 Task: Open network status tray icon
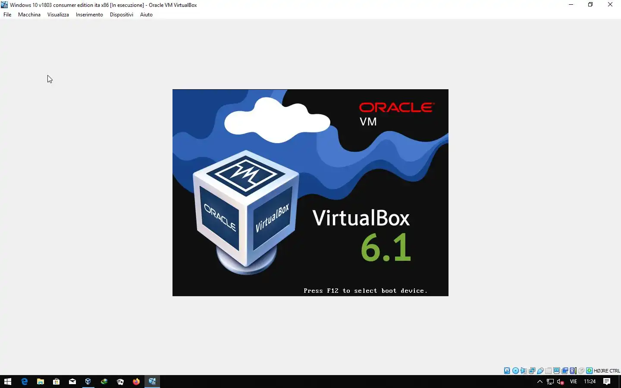click(550, 382)
